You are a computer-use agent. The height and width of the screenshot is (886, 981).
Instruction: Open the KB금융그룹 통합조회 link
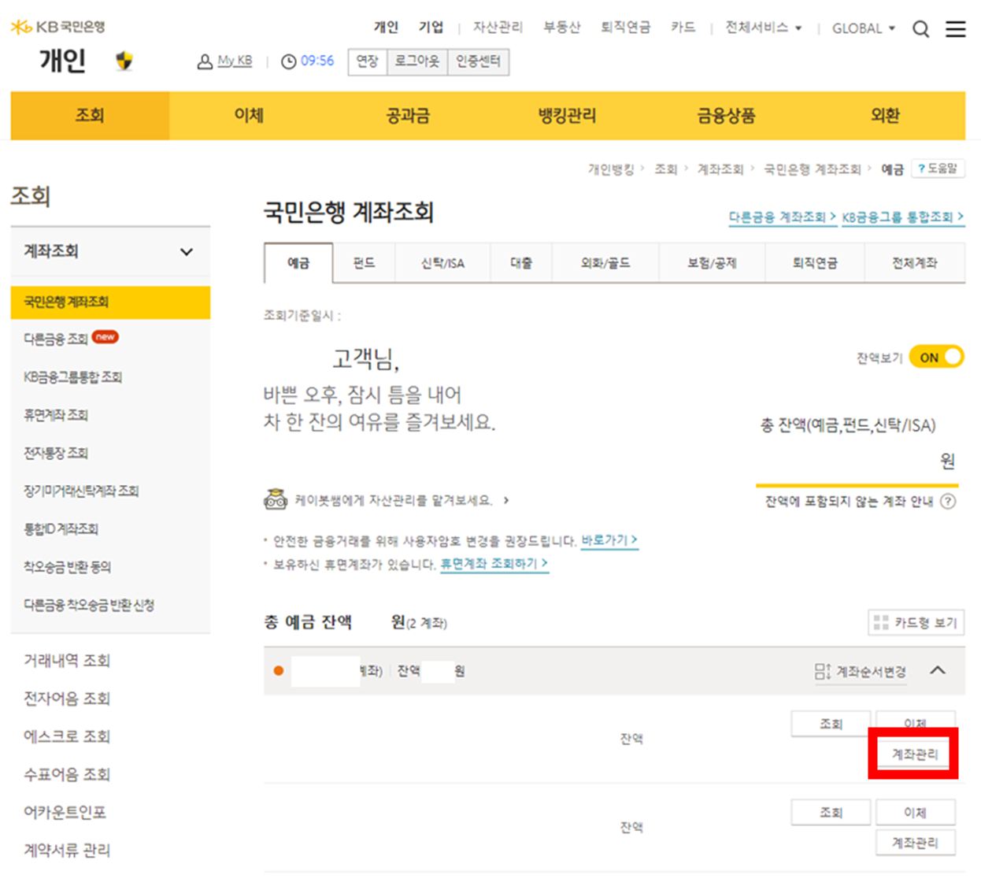903,217
